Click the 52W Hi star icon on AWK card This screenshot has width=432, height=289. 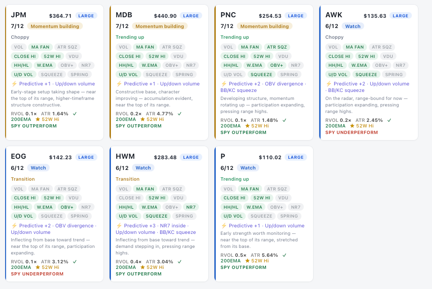(x=352, y=126)
